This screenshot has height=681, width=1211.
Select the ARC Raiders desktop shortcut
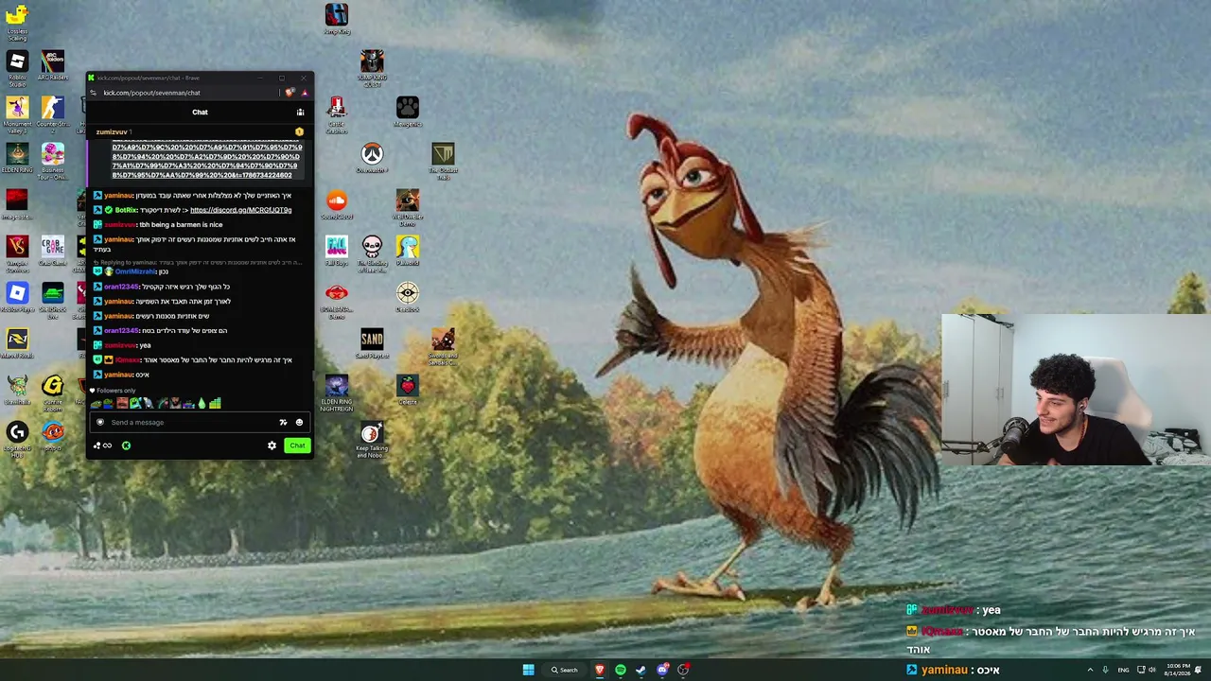pyautogui.click(x=53, y=65)
